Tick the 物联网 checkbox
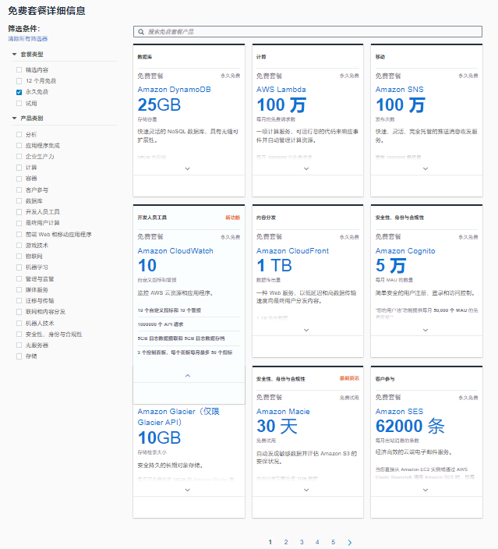 point(19,257)
